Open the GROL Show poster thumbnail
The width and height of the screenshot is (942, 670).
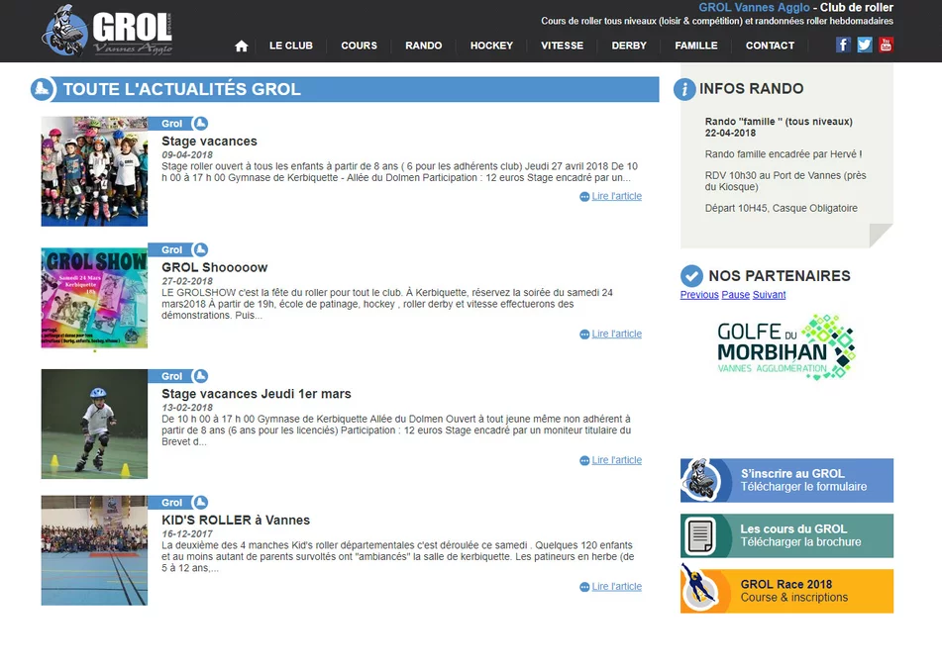point(94,298)
